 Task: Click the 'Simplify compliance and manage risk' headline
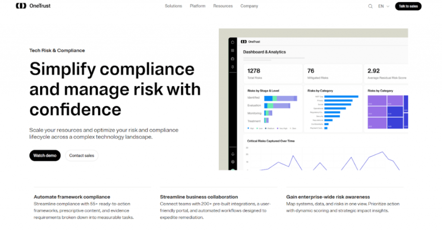pyautogui.click(x=115, y=89)
